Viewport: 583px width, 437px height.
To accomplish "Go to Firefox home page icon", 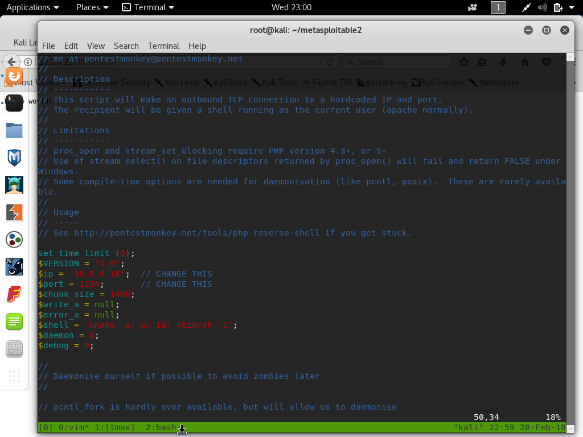I will coord(524,62).
